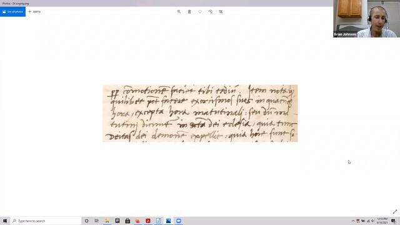Open the crop and edit tool

(x=221, y=12)
